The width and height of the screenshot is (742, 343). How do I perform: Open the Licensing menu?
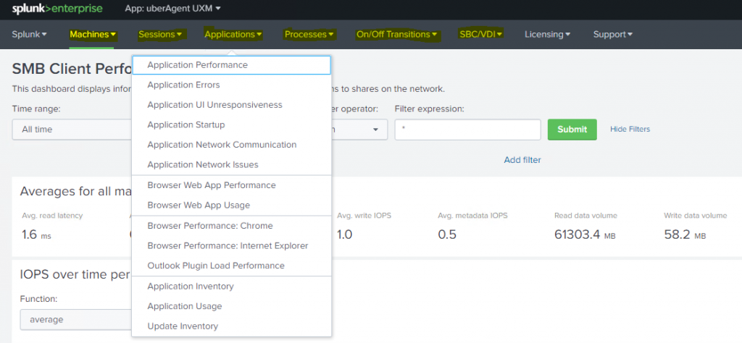(x=548, y=34)
